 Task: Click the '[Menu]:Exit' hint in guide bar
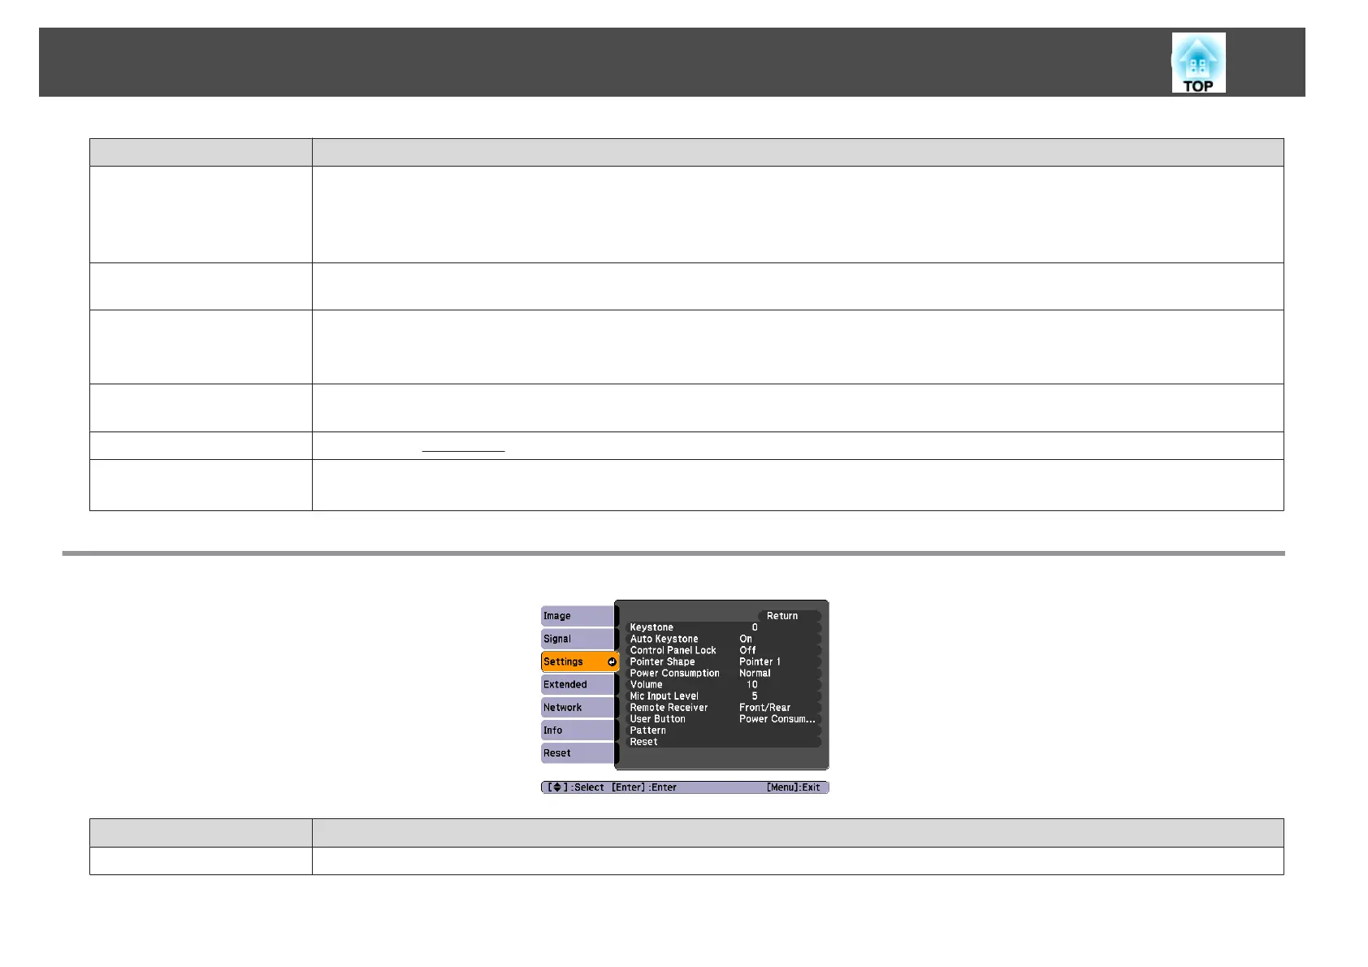(793, 787)
